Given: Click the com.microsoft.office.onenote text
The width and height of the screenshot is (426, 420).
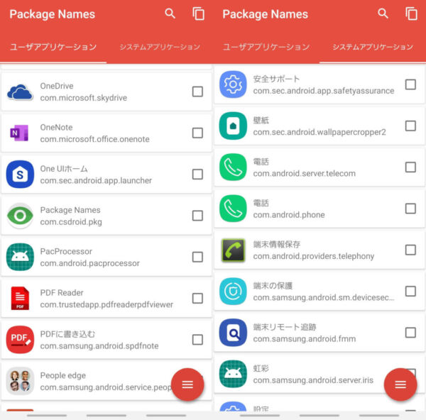Looking at the screenshot, I should [x=95, y=139].
